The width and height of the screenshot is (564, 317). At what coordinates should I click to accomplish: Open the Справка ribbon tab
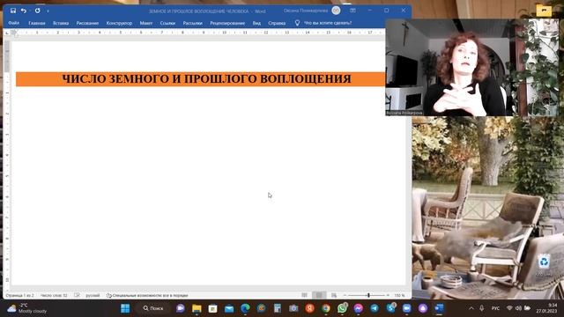(x=277, y=23)
